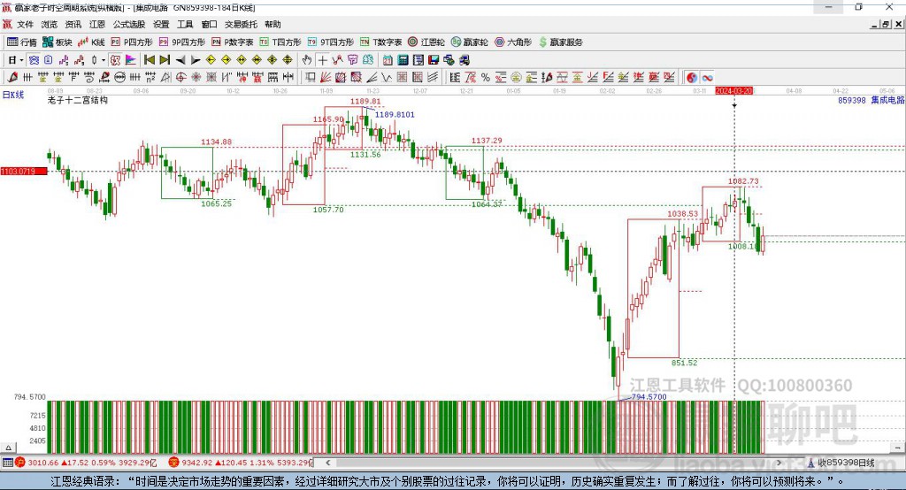Open the T数字表 number table

(x=380, y=42)
